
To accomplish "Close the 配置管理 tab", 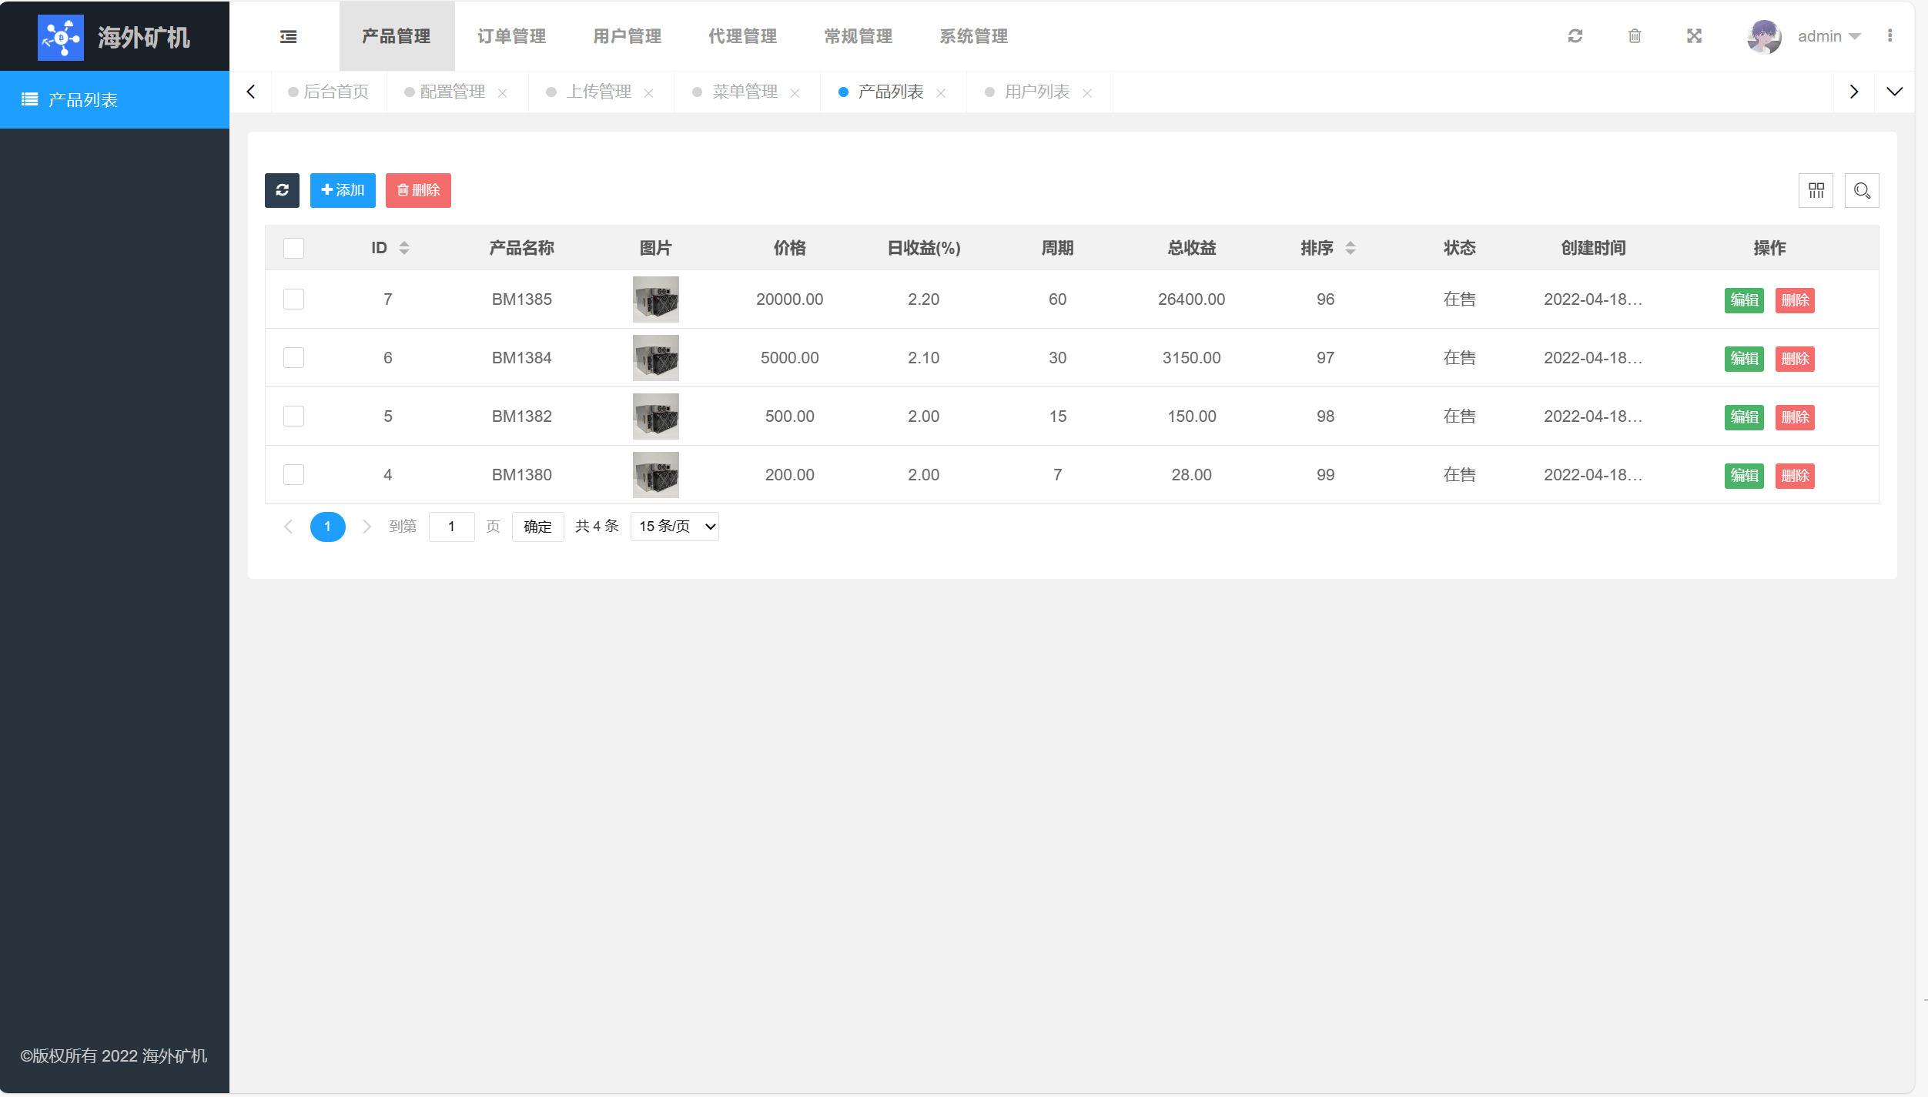I will point(503,93).
